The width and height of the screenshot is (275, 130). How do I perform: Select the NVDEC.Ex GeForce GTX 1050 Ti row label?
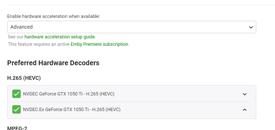pos(72,110)
